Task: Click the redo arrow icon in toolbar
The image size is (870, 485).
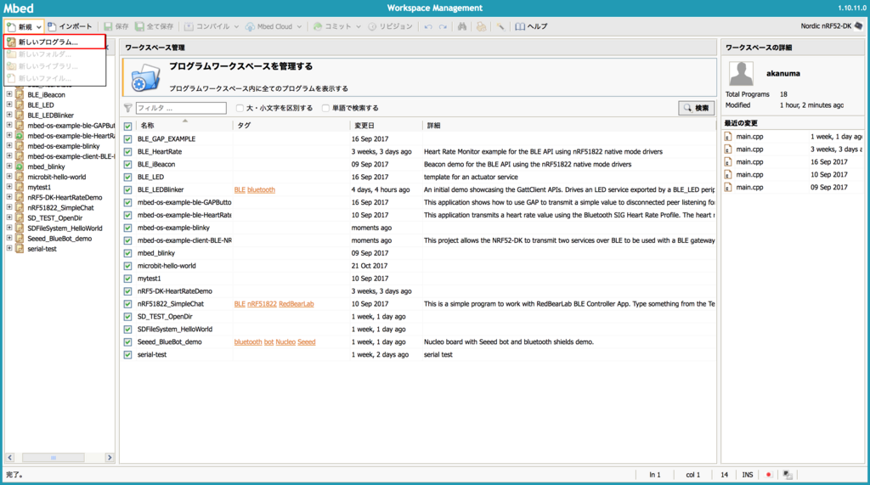Action: point(443,26)
